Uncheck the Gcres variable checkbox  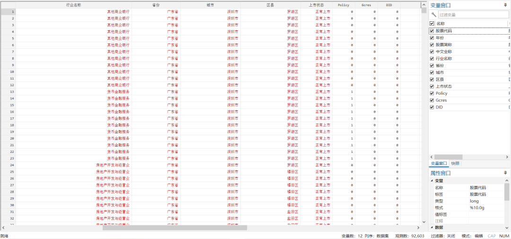(x=432, y=100)
